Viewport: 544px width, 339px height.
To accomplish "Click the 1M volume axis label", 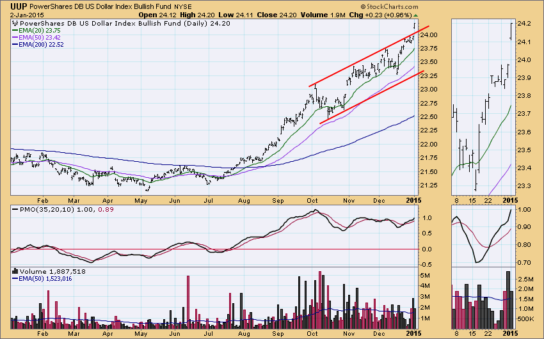I will pos(426,318).
